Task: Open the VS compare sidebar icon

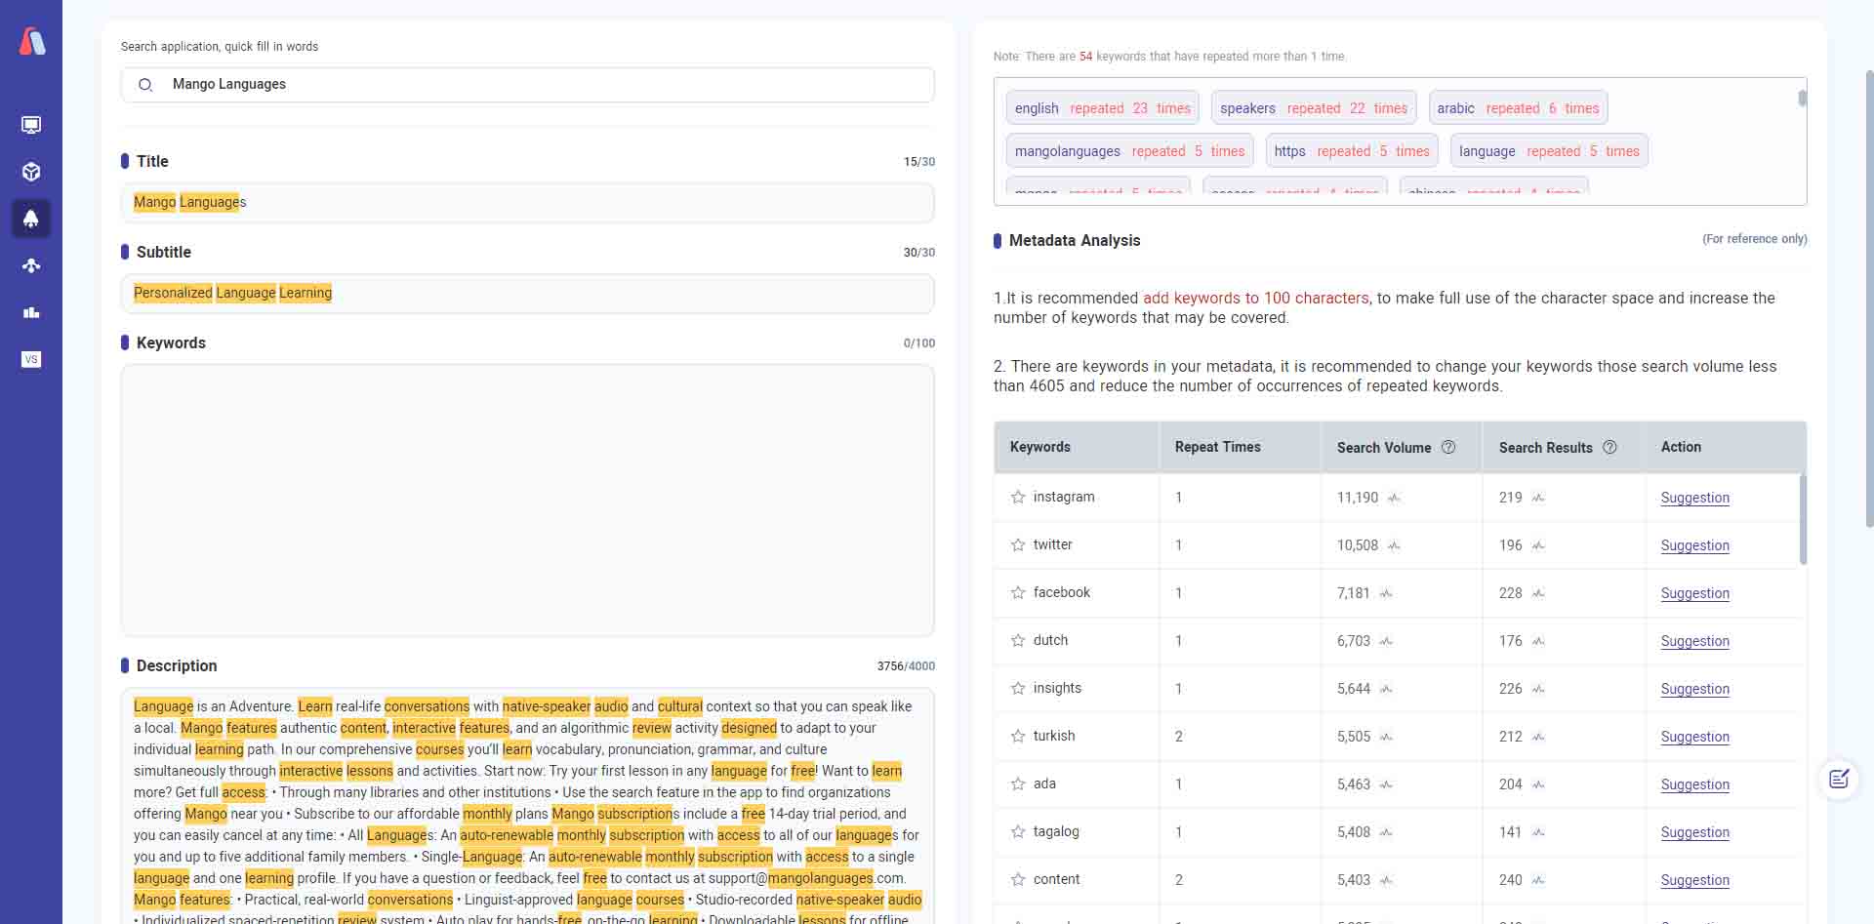Action: click(31, 359)
